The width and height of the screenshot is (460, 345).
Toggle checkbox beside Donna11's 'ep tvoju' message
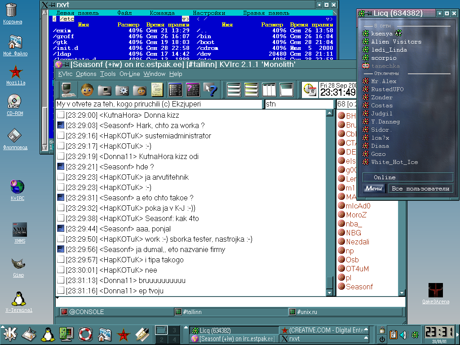61,291
